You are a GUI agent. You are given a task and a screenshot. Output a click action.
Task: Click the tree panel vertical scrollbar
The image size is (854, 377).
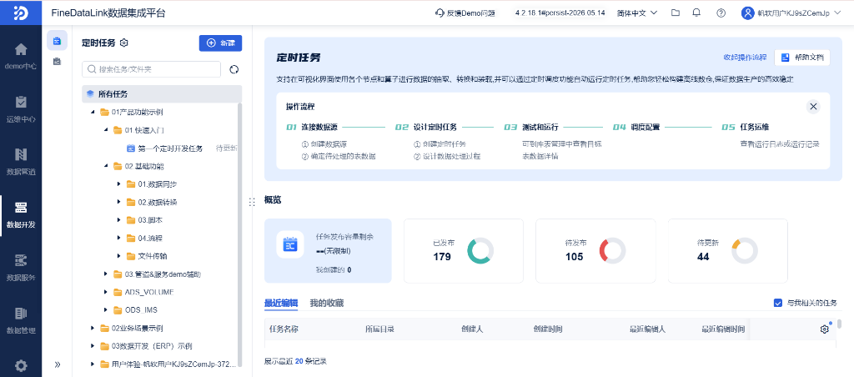tap(239, 234)
